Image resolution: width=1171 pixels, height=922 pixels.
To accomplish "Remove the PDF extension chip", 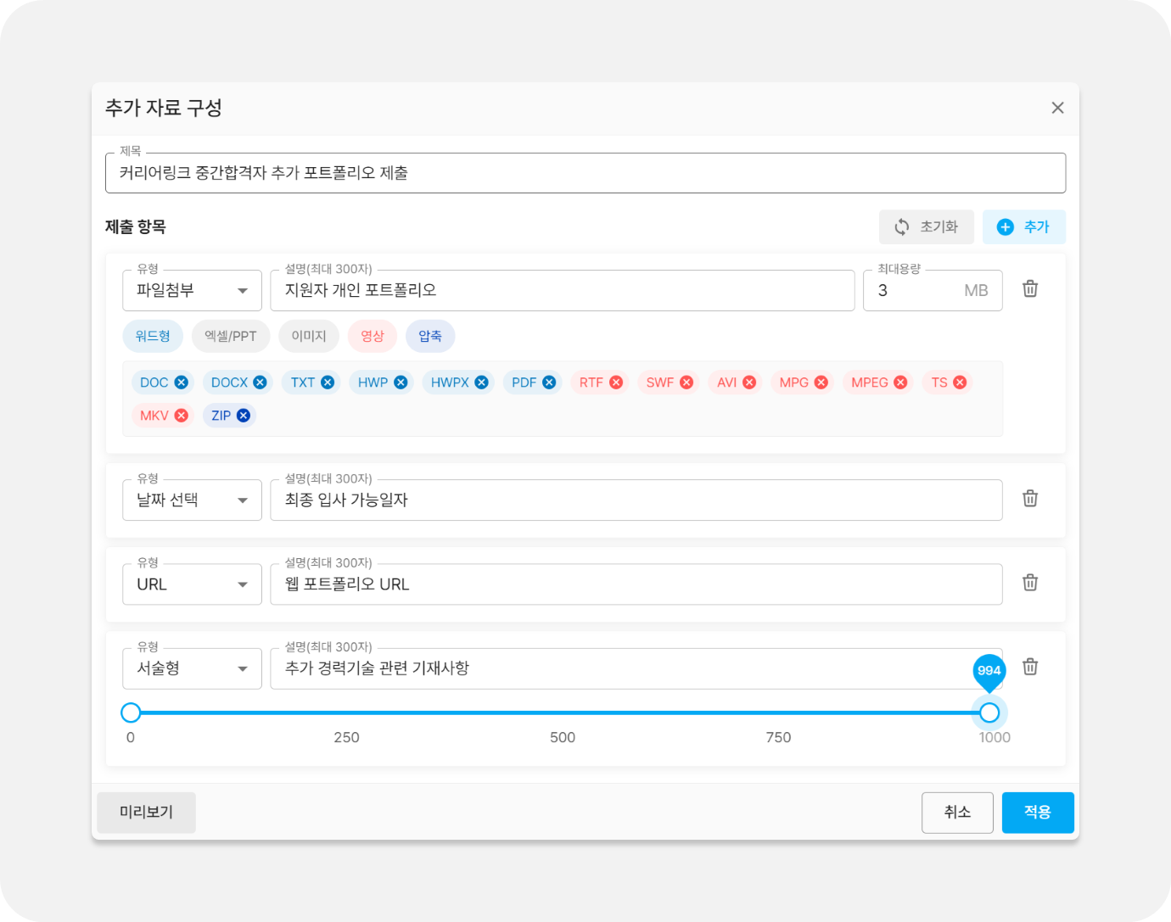I will 549,383.
